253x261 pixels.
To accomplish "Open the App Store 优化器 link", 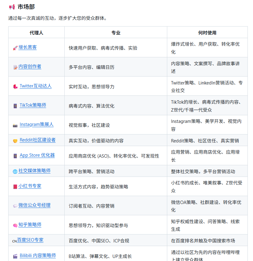I will click(37, 155).
